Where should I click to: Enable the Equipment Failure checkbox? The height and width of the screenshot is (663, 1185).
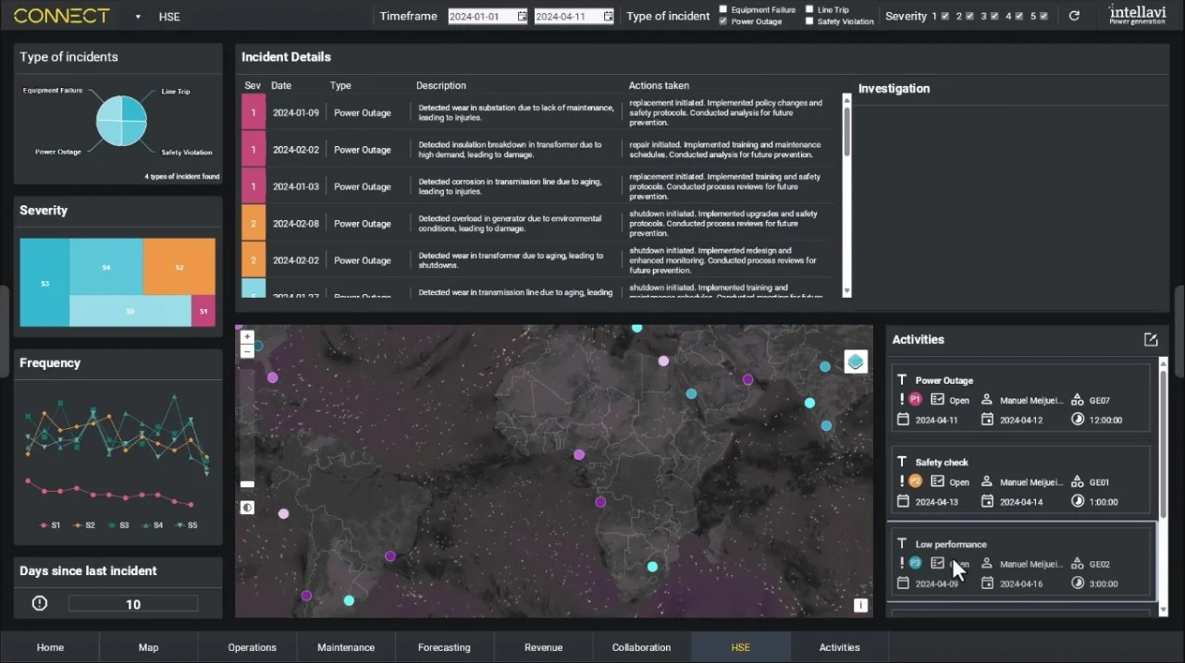pyautogui.click(x=723, y=10)
